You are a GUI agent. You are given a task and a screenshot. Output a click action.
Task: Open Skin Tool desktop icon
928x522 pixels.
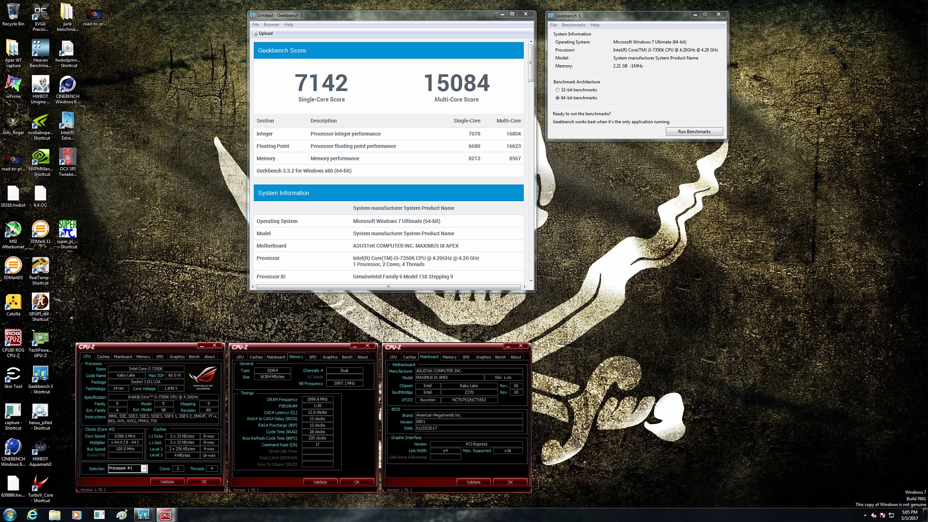pos(13,377)
